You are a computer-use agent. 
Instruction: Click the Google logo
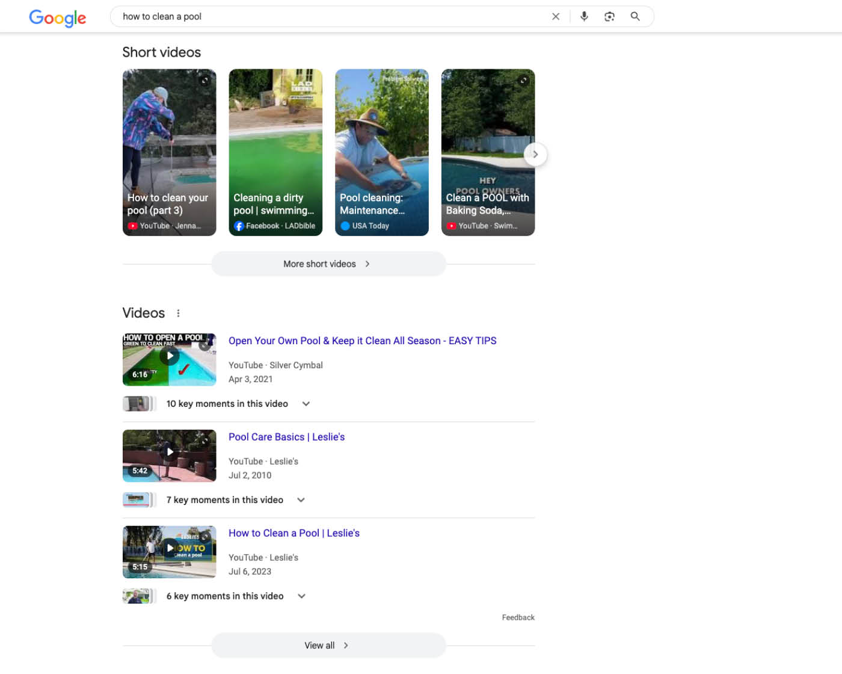(57, 19)
